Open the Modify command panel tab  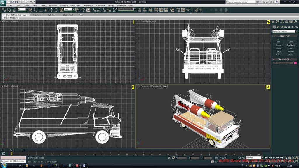click(277, 22)
